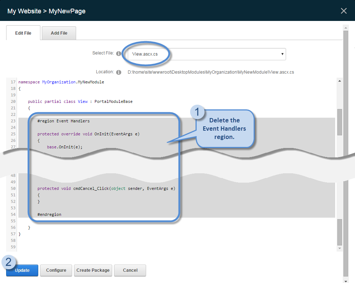This screenshot has height=283, width=355.
Task: Click the dialog's outer scrollbar up arrow
Action: click(346, 28)
